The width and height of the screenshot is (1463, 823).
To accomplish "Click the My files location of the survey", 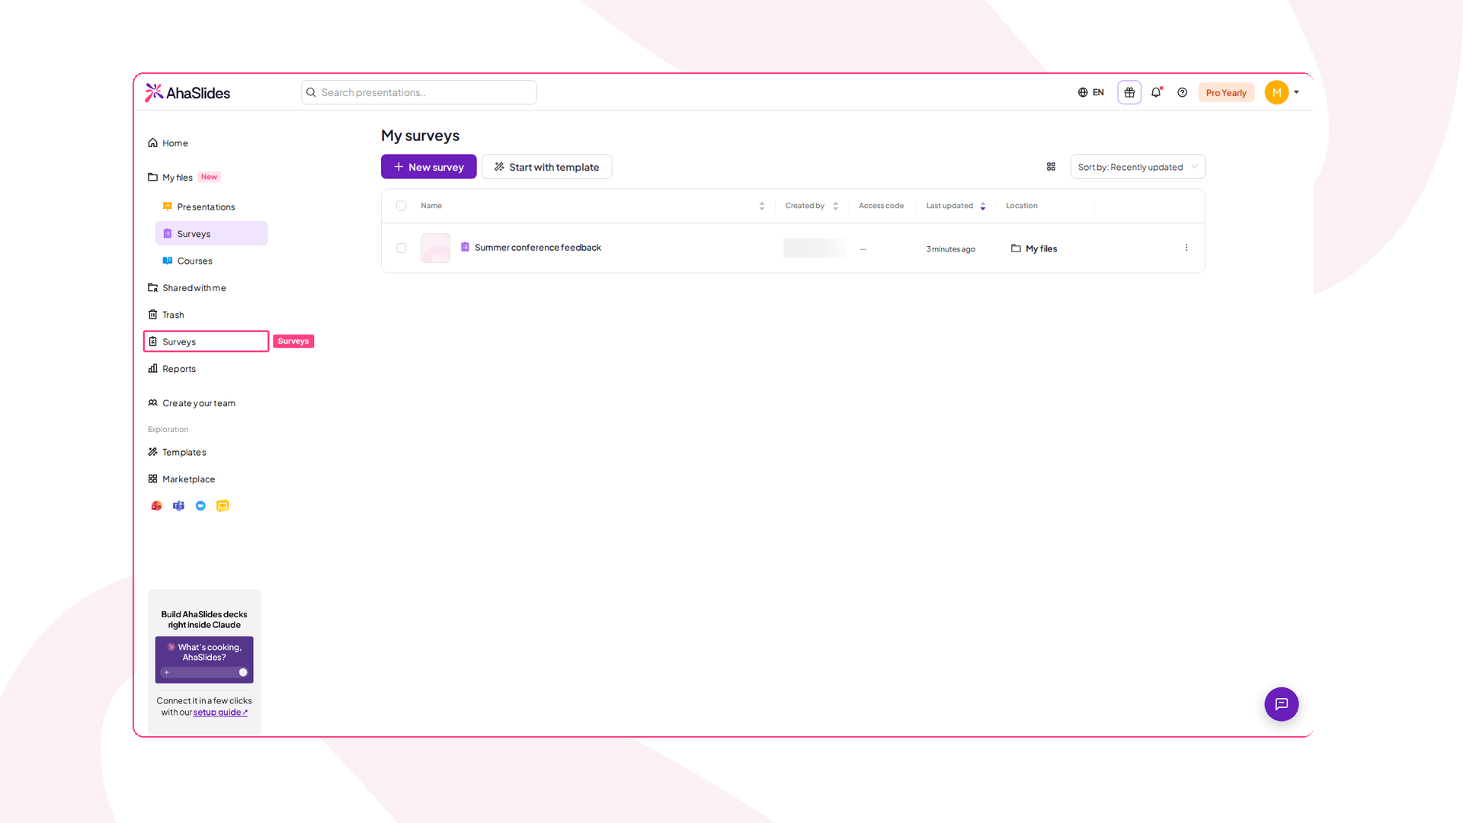I will tap(1034, 248).
